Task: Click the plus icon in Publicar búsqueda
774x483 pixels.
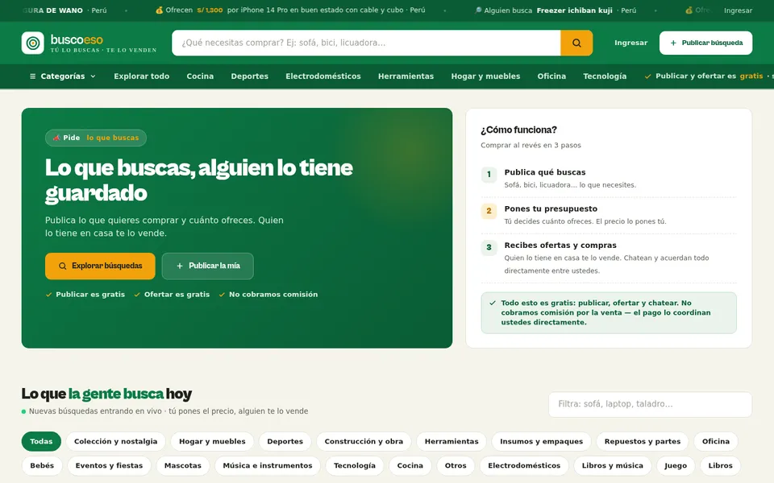Action: point(673,43)
